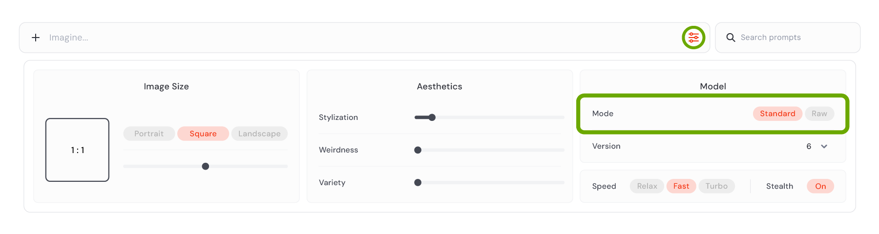Set speed to Turbo
This screenshot has height=234, width=879.
coord(716,186)
